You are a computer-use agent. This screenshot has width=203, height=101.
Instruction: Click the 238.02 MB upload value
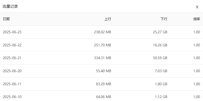[x=103, y=32]
